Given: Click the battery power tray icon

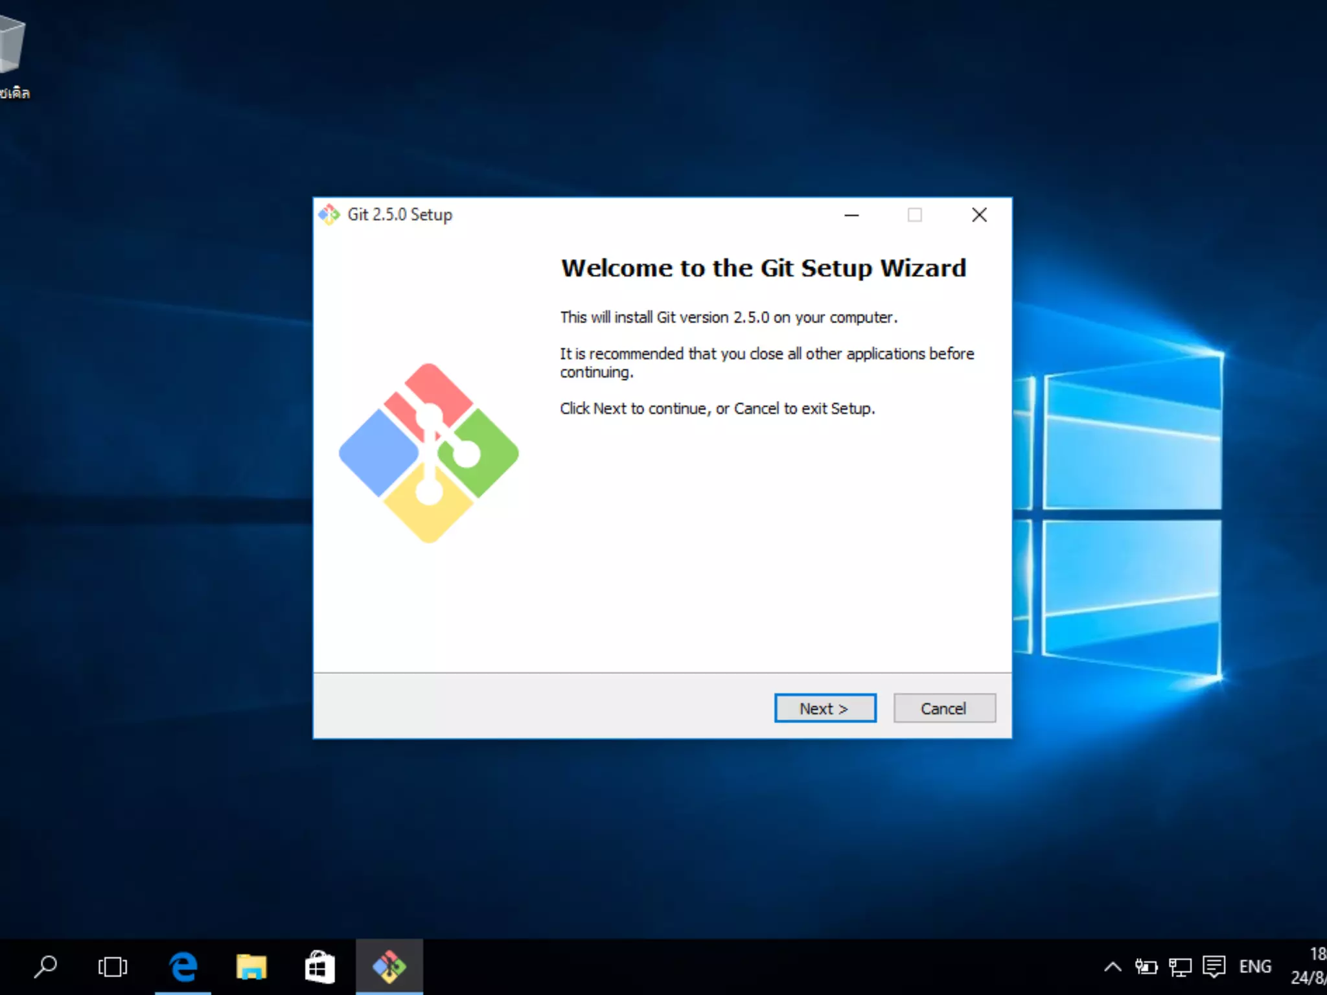Looking at the screenshot, I should [1146, 966].
